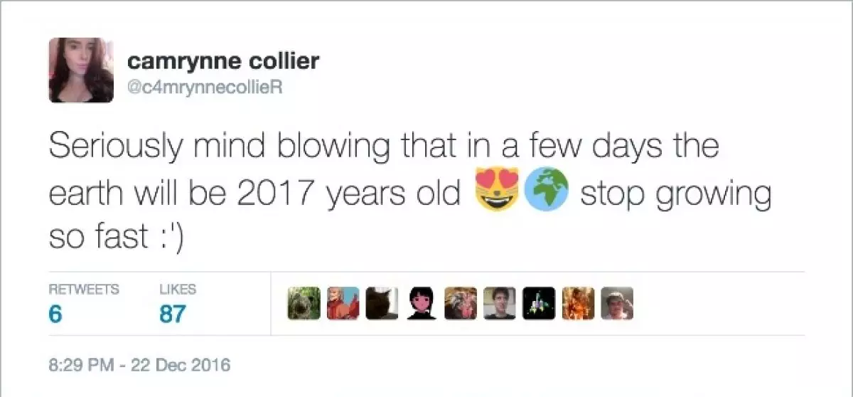
Task: Open the 6 retweets count
Action: click(54, 314)
